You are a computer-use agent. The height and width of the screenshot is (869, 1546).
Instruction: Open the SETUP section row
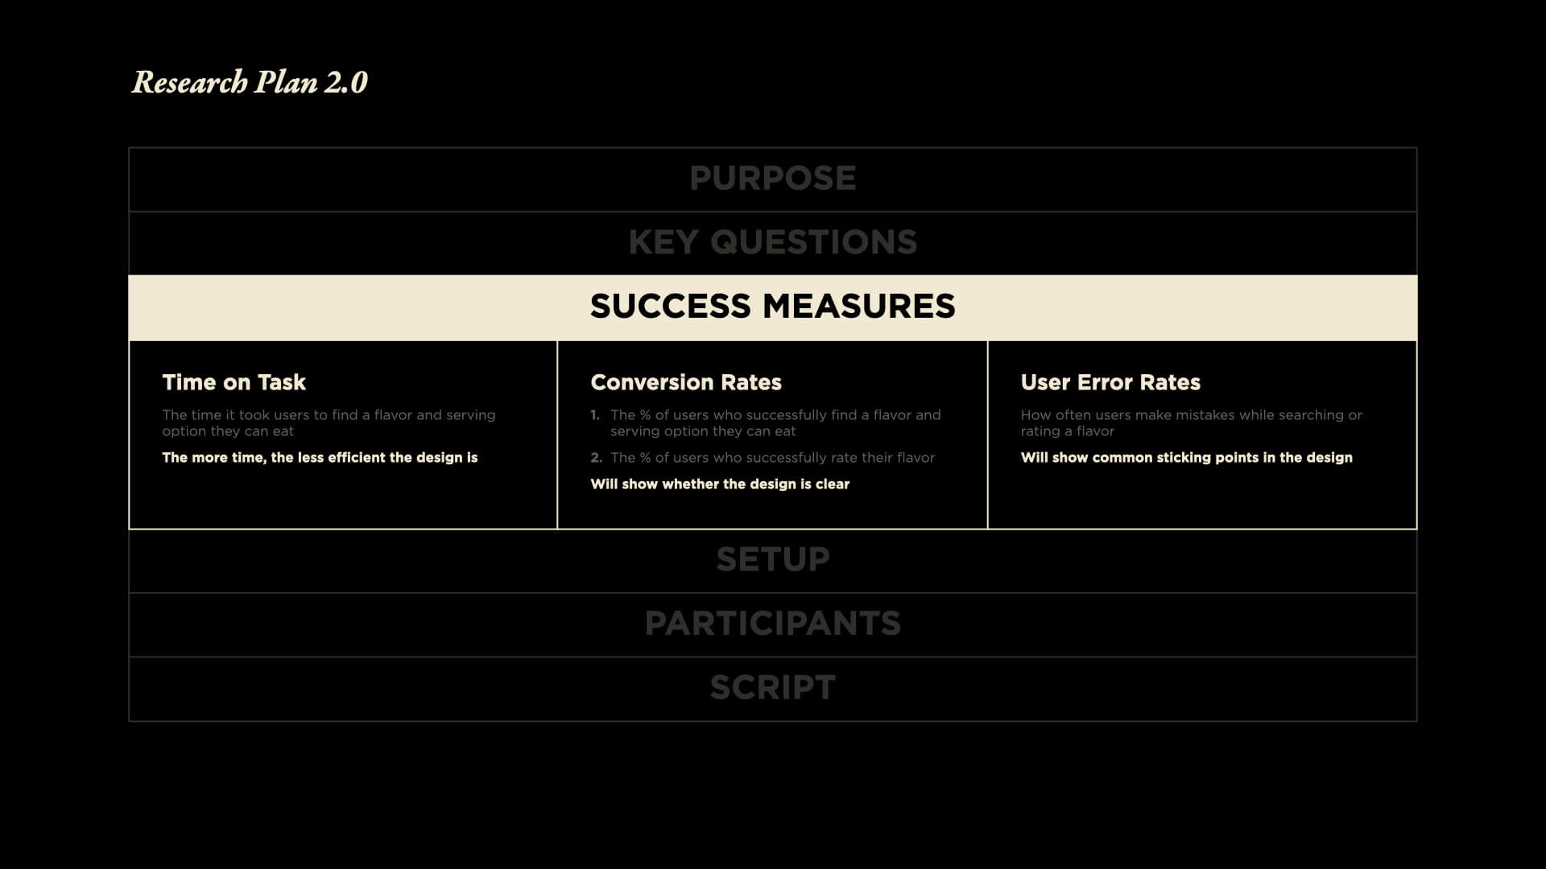(x=772, y=559)
